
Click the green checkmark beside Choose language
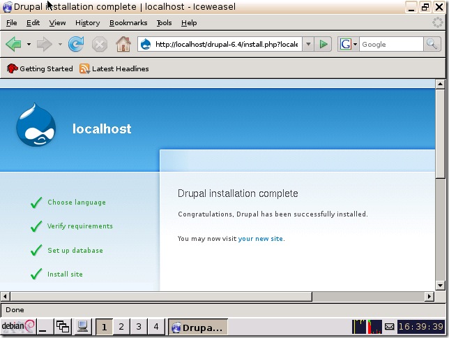point(36,203)
